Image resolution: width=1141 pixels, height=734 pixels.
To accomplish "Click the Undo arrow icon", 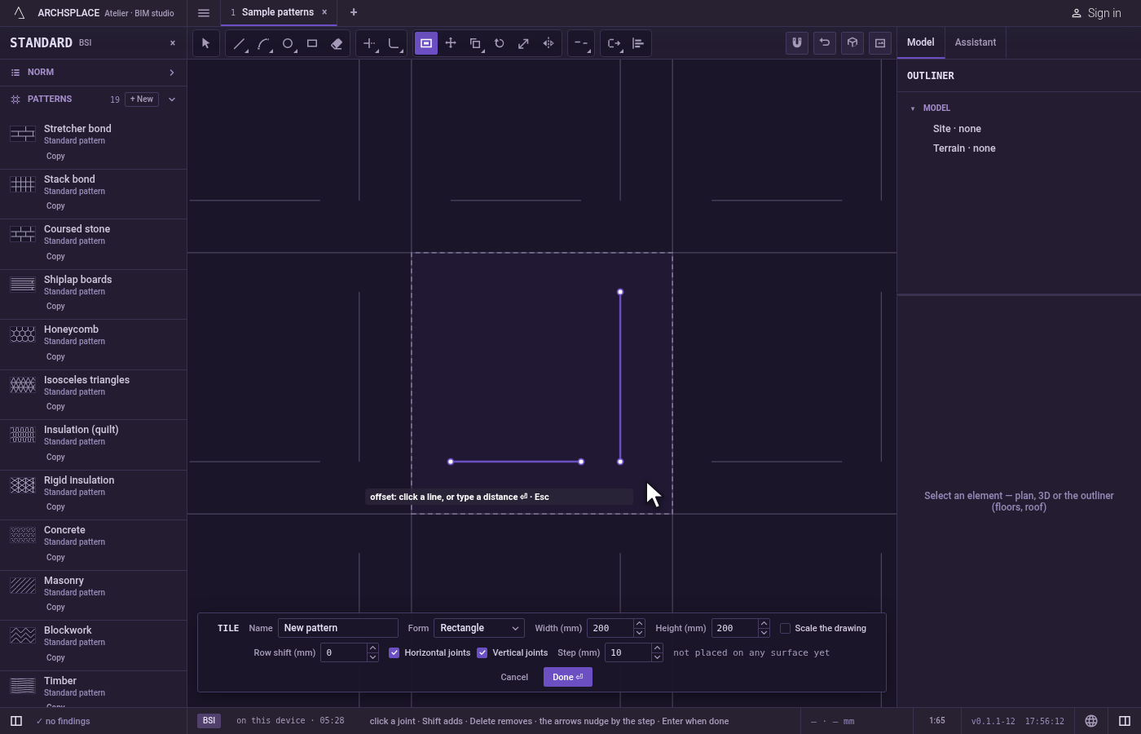I will pos(825,42).
